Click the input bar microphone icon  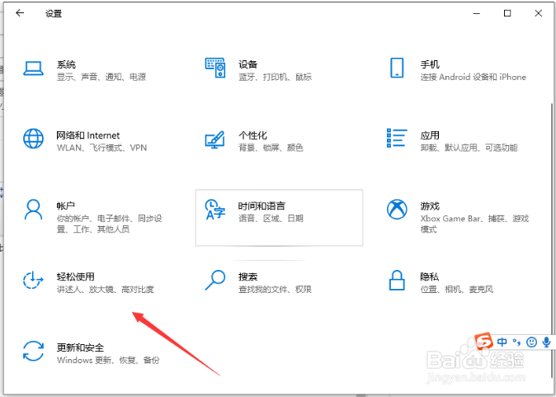click(x=546, y=342)
